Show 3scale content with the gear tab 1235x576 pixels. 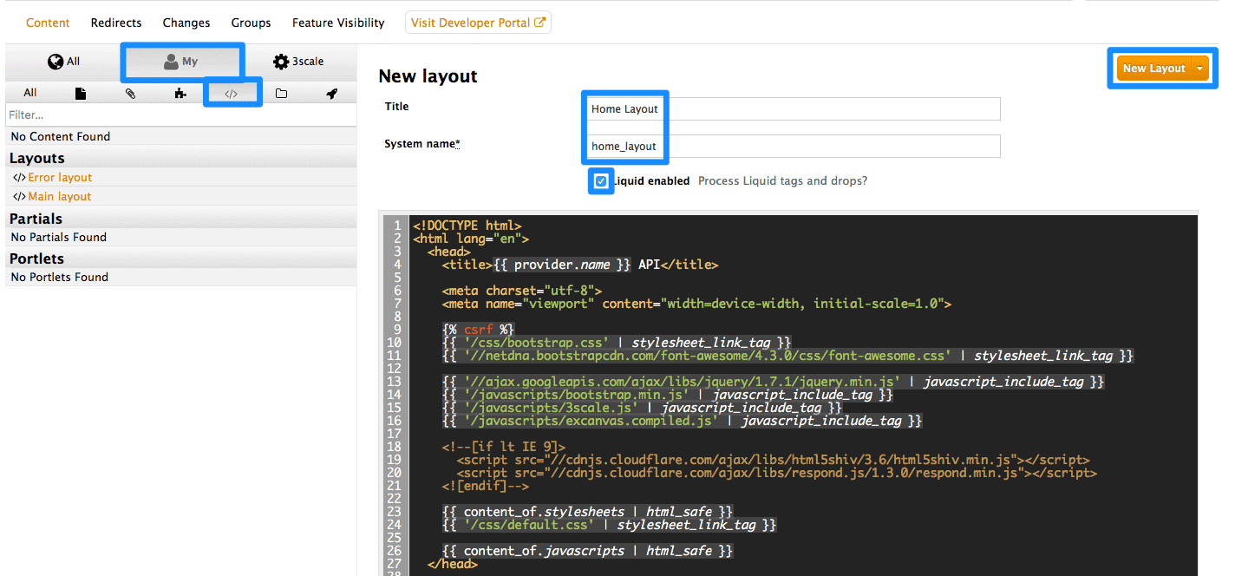click(x=297, y=62)
